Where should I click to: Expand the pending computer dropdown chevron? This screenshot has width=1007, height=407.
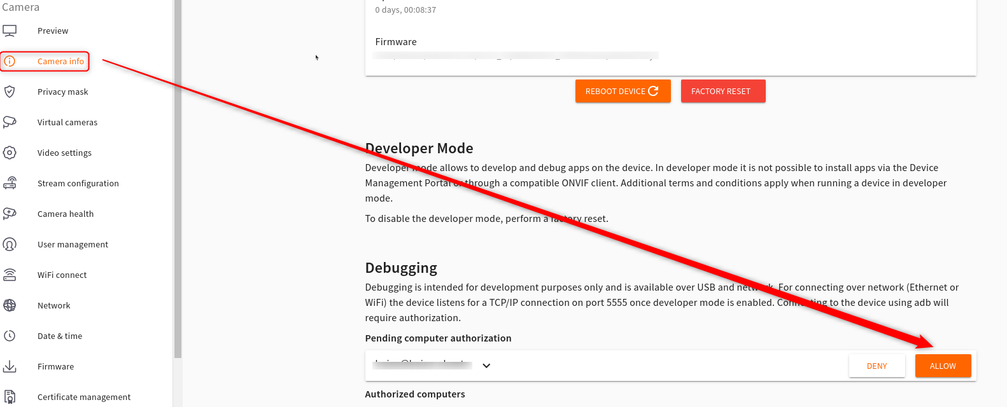pos(486,366)
